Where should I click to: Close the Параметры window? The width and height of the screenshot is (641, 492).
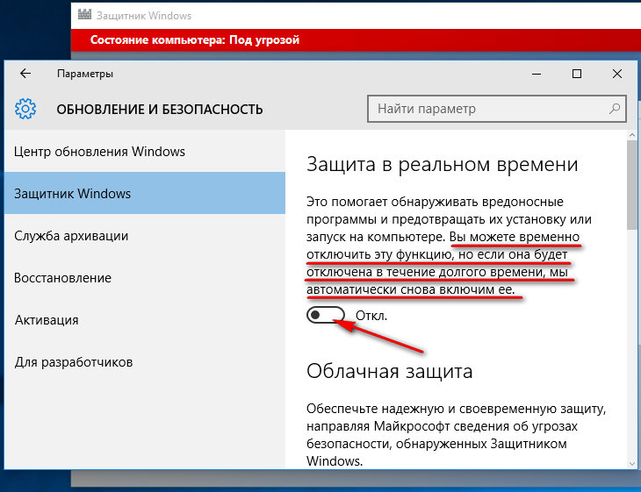(x=618, y=75)
